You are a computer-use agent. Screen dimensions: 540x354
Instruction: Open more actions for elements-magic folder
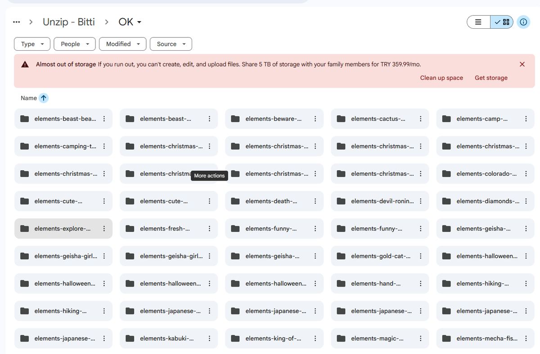(x=420, y=338)
